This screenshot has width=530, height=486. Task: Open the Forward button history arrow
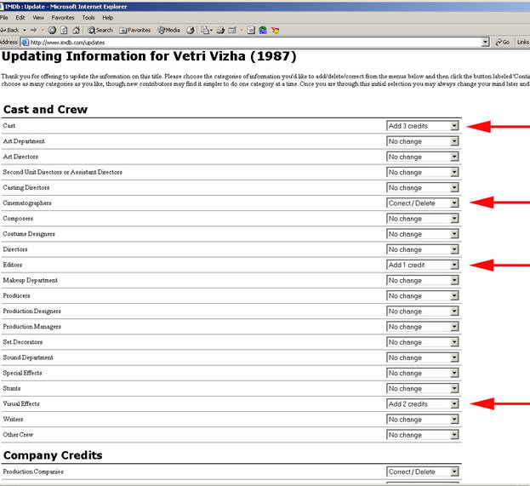click(43, 30)
